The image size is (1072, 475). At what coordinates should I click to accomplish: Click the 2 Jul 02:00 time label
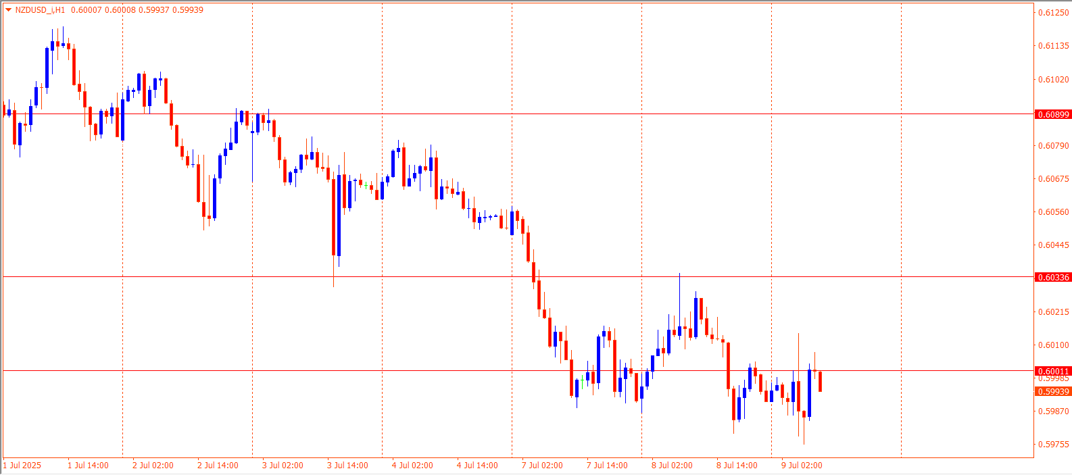coord(153,466)
